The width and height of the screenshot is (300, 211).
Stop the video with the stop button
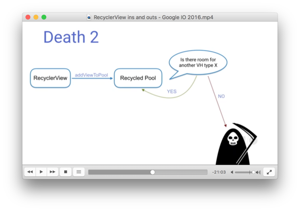click(x=65, y=172)
